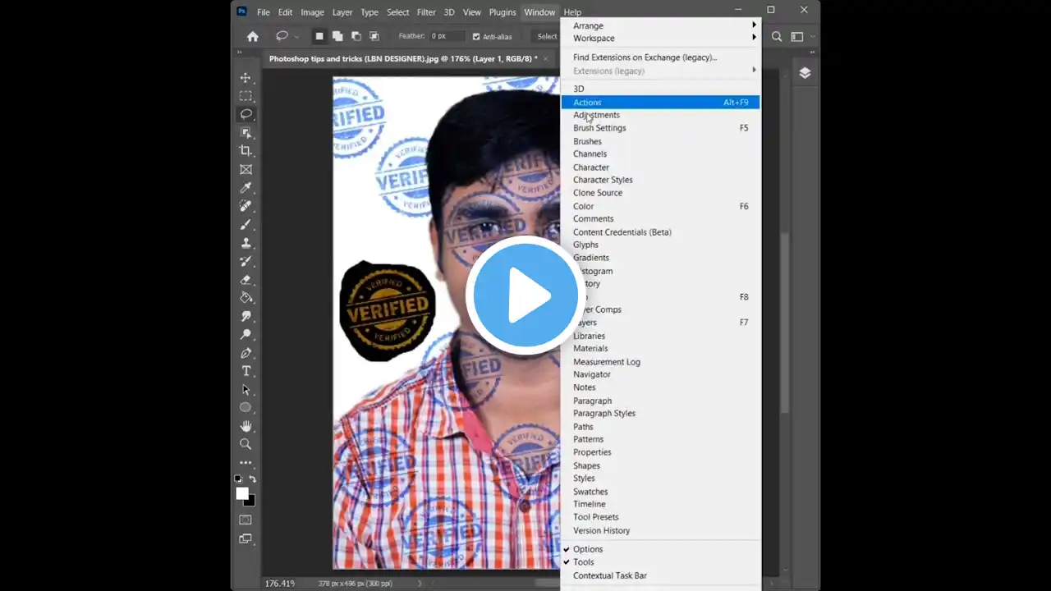Select the Zoom tool
The image size is (1051, 591).
tap(246, 444)
